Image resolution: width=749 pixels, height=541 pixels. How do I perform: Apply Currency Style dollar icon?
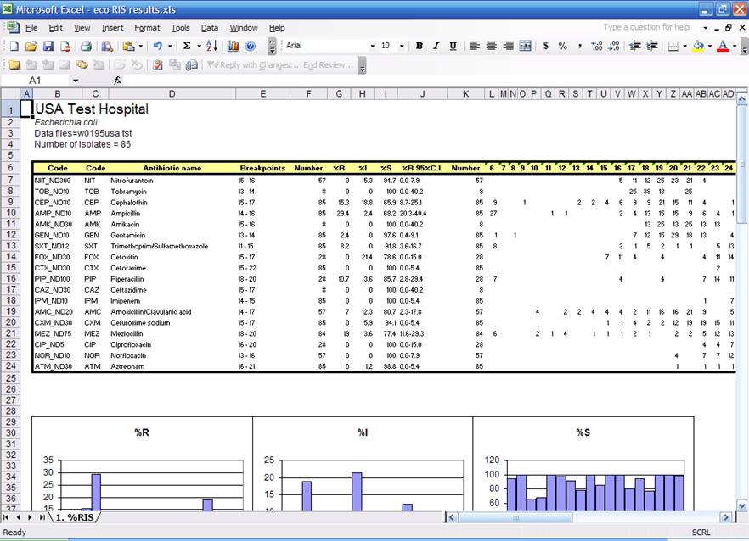[545, 46]
